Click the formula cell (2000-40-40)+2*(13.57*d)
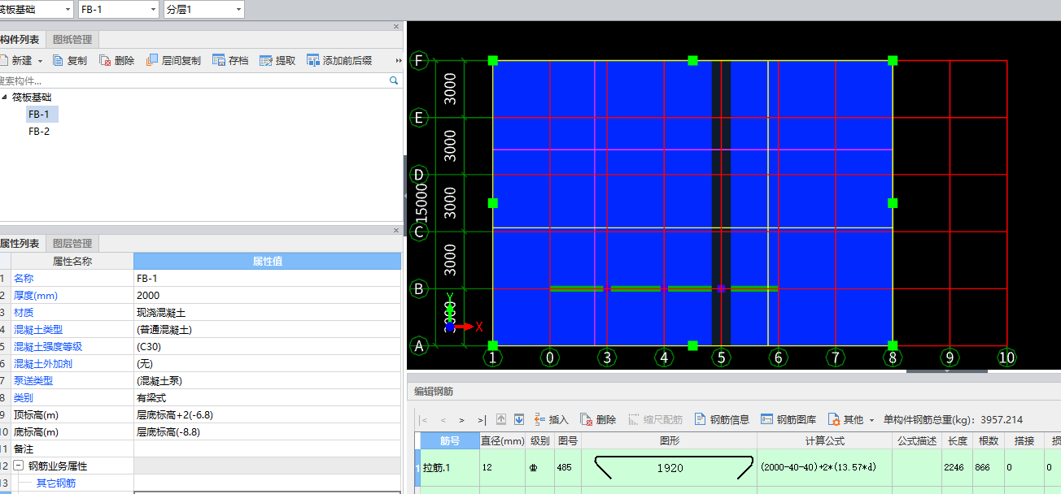 click(x=824, y=467)
